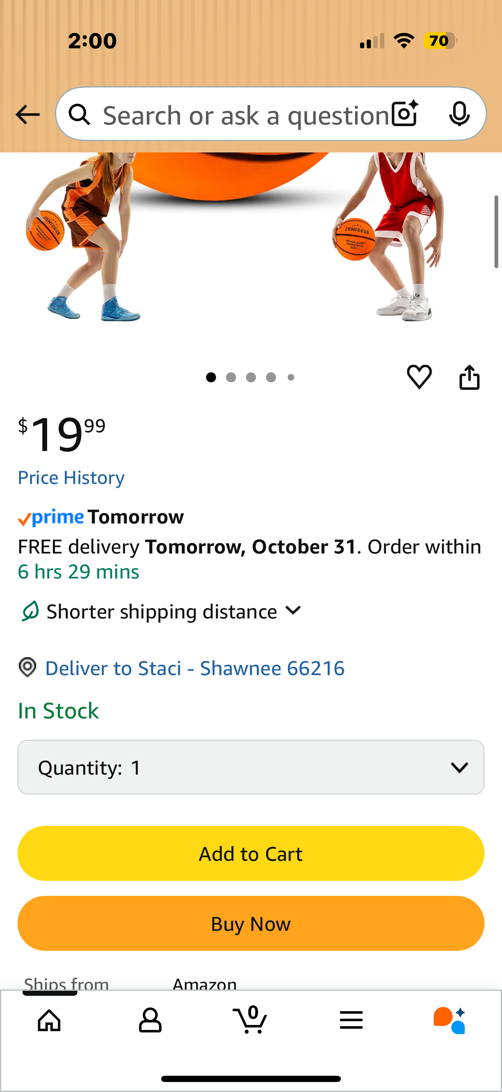Tap the back arrow icon
Screen dimensions: 502x1092
(x=27, y=115)
